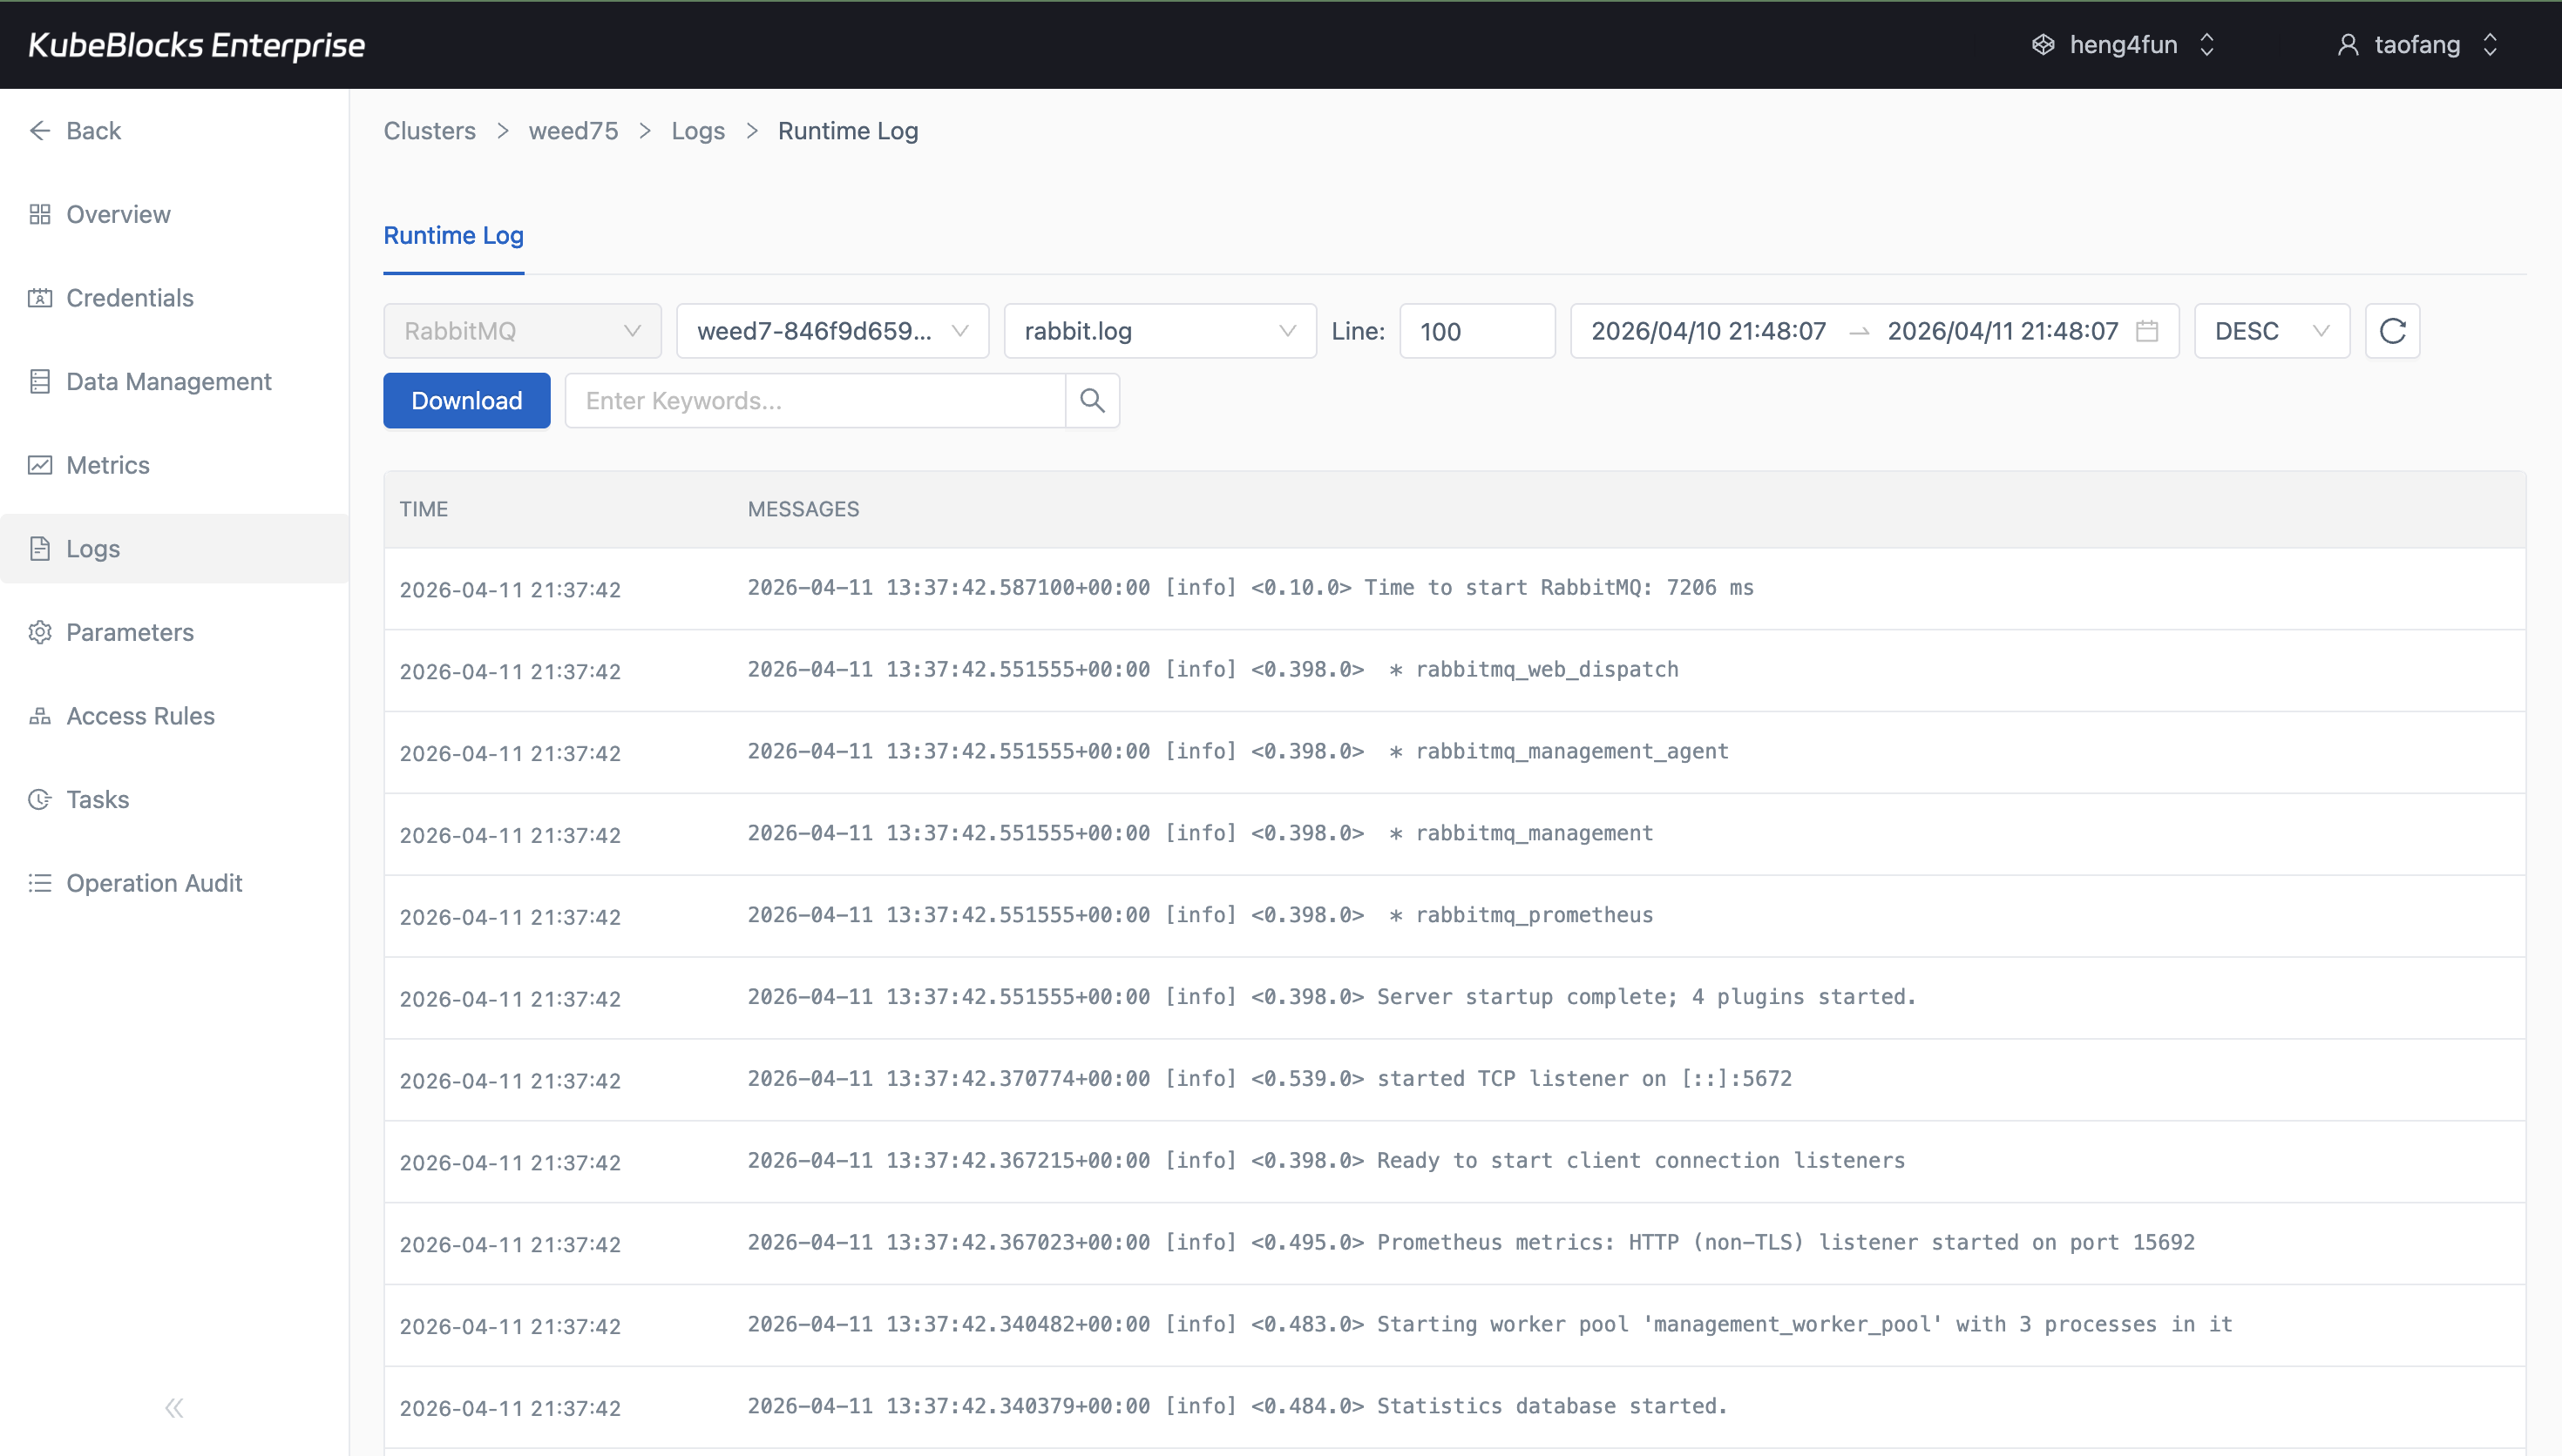This screenshot has height=1456, width=2562.
Task: Toggle the taofang account menu
Action: (x=2417, y=44)
